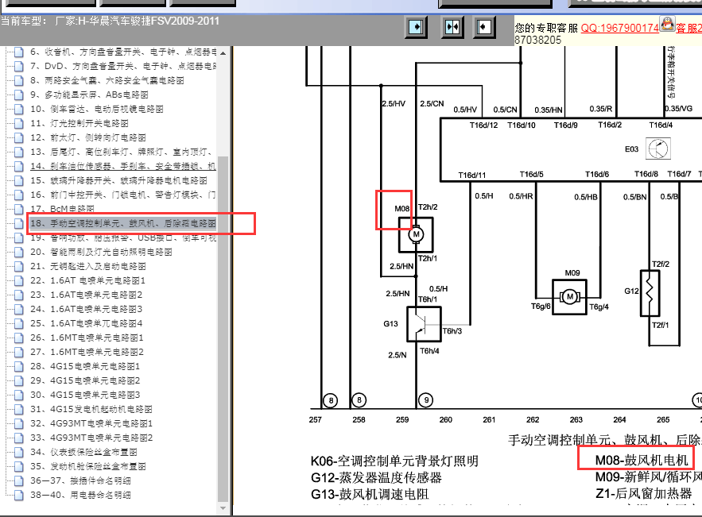Click the G12-蒸发器温度传感器 legend text
Image resolution: width=702 pixels, height=517 pixels.
[x=376, y=477]
